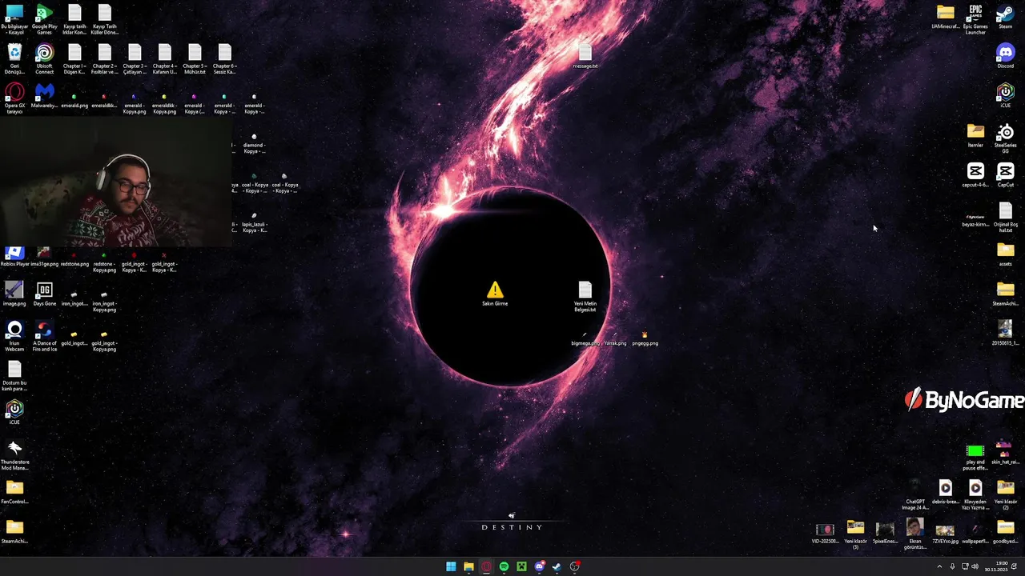
Task: Open the CapCut application shortcut
Action: [1005, 175]
